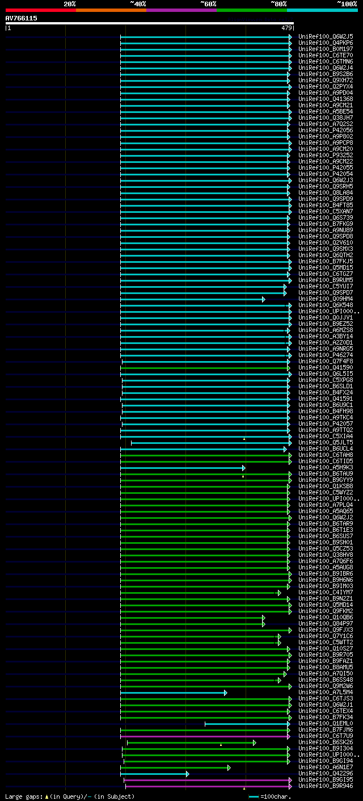The width and height of the screenshot is (363, 801).
Task: Select the UniRef100_C5YUI7 label
Action: tap(326, 287)
